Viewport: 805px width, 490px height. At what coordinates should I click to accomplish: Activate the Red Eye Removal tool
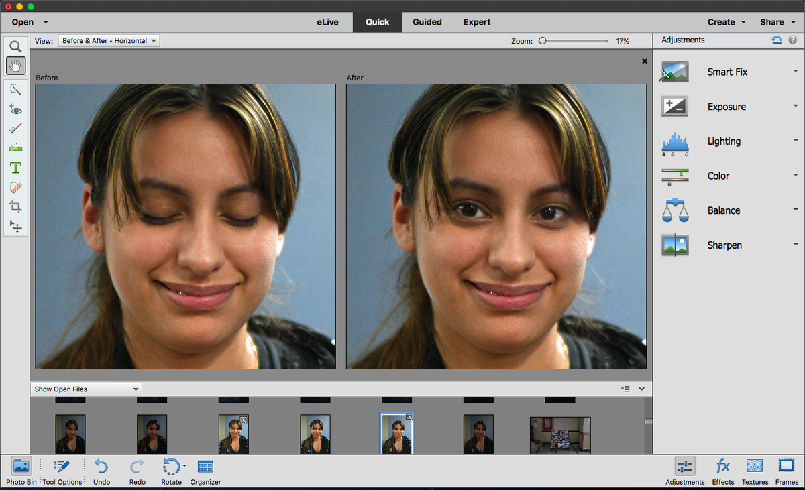(x=15, y=109)
